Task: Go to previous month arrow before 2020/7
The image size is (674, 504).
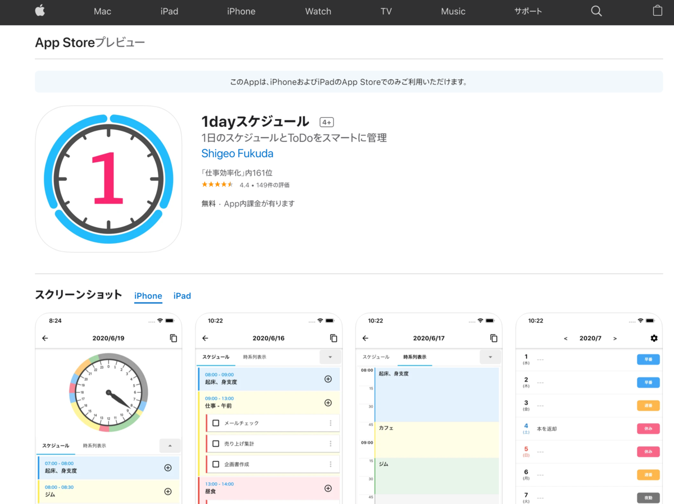Action: 566,338
